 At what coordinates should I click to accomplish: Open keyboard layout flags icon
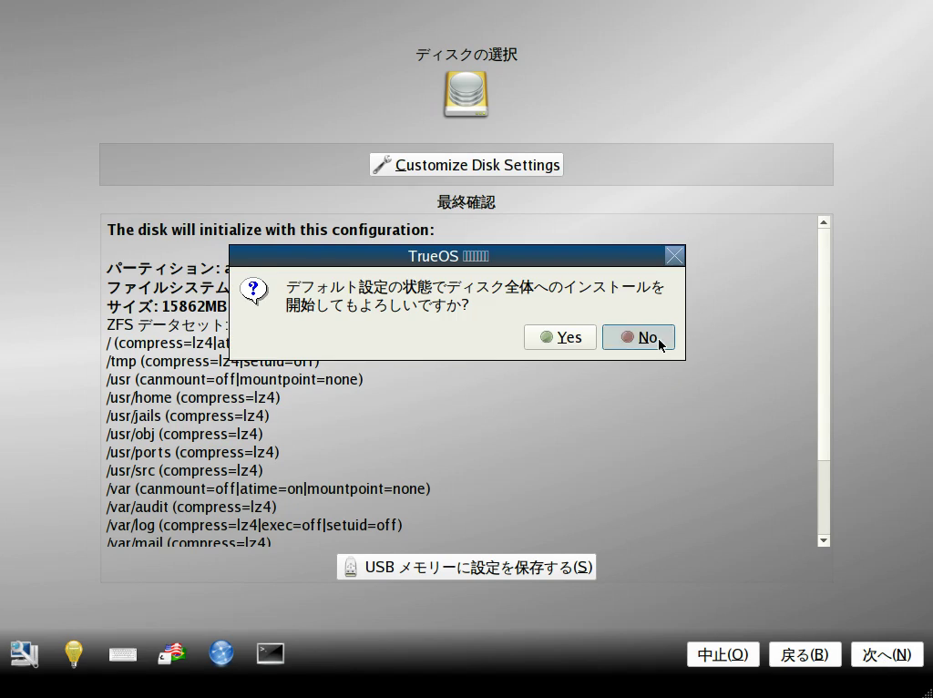pyautogui.click(x=172, y=653)
